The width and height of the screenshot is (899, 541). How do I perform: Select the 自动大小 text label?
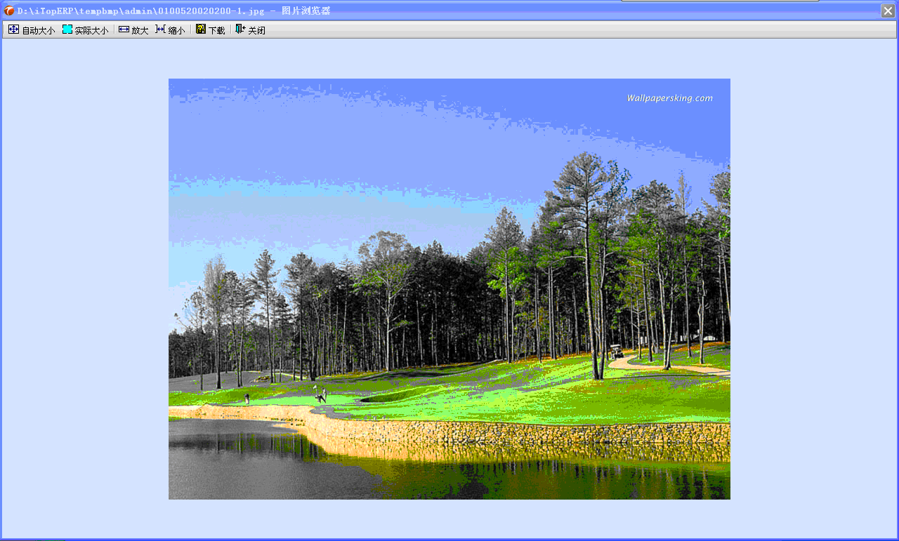point(39,31)
